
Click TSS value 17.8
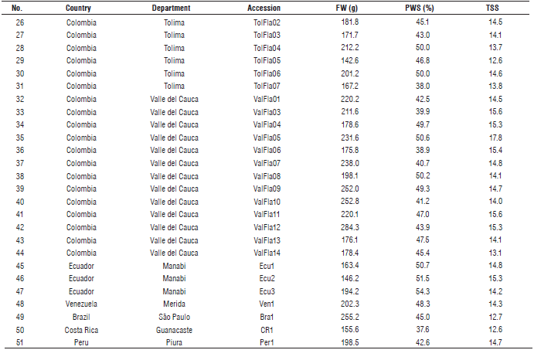click(x=493, y=138)
